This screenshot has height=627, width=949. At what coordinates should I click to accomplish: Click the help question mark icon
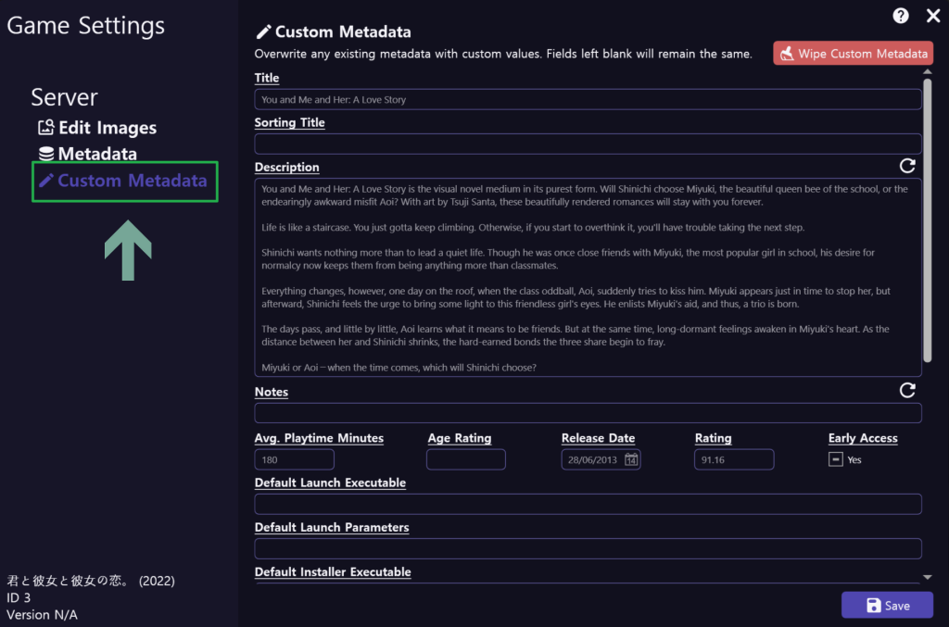tap(901, 16)
